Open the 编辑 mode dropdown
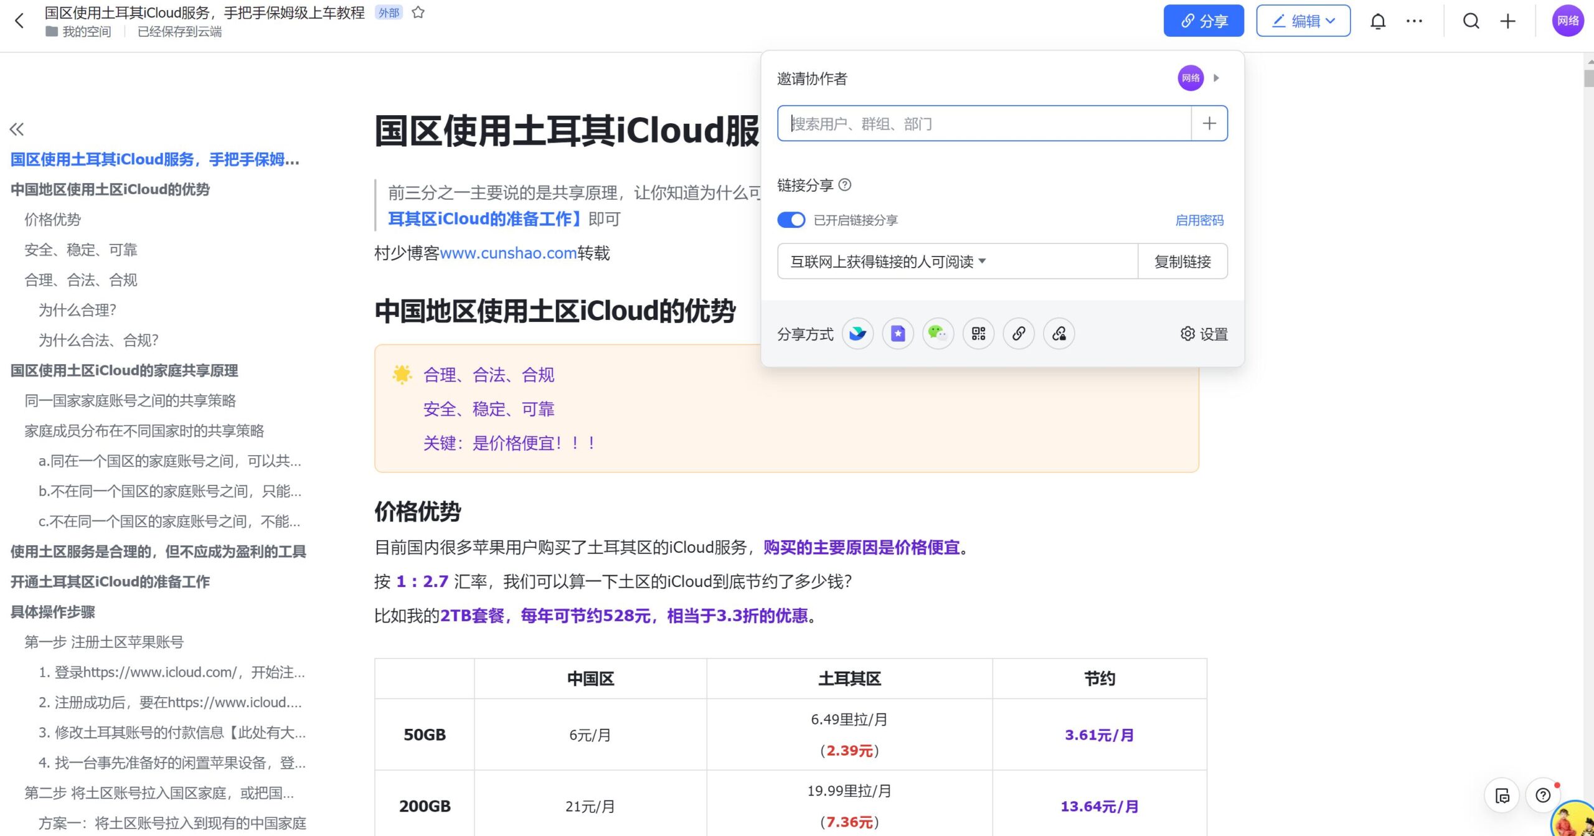 tap(1303, 21)
